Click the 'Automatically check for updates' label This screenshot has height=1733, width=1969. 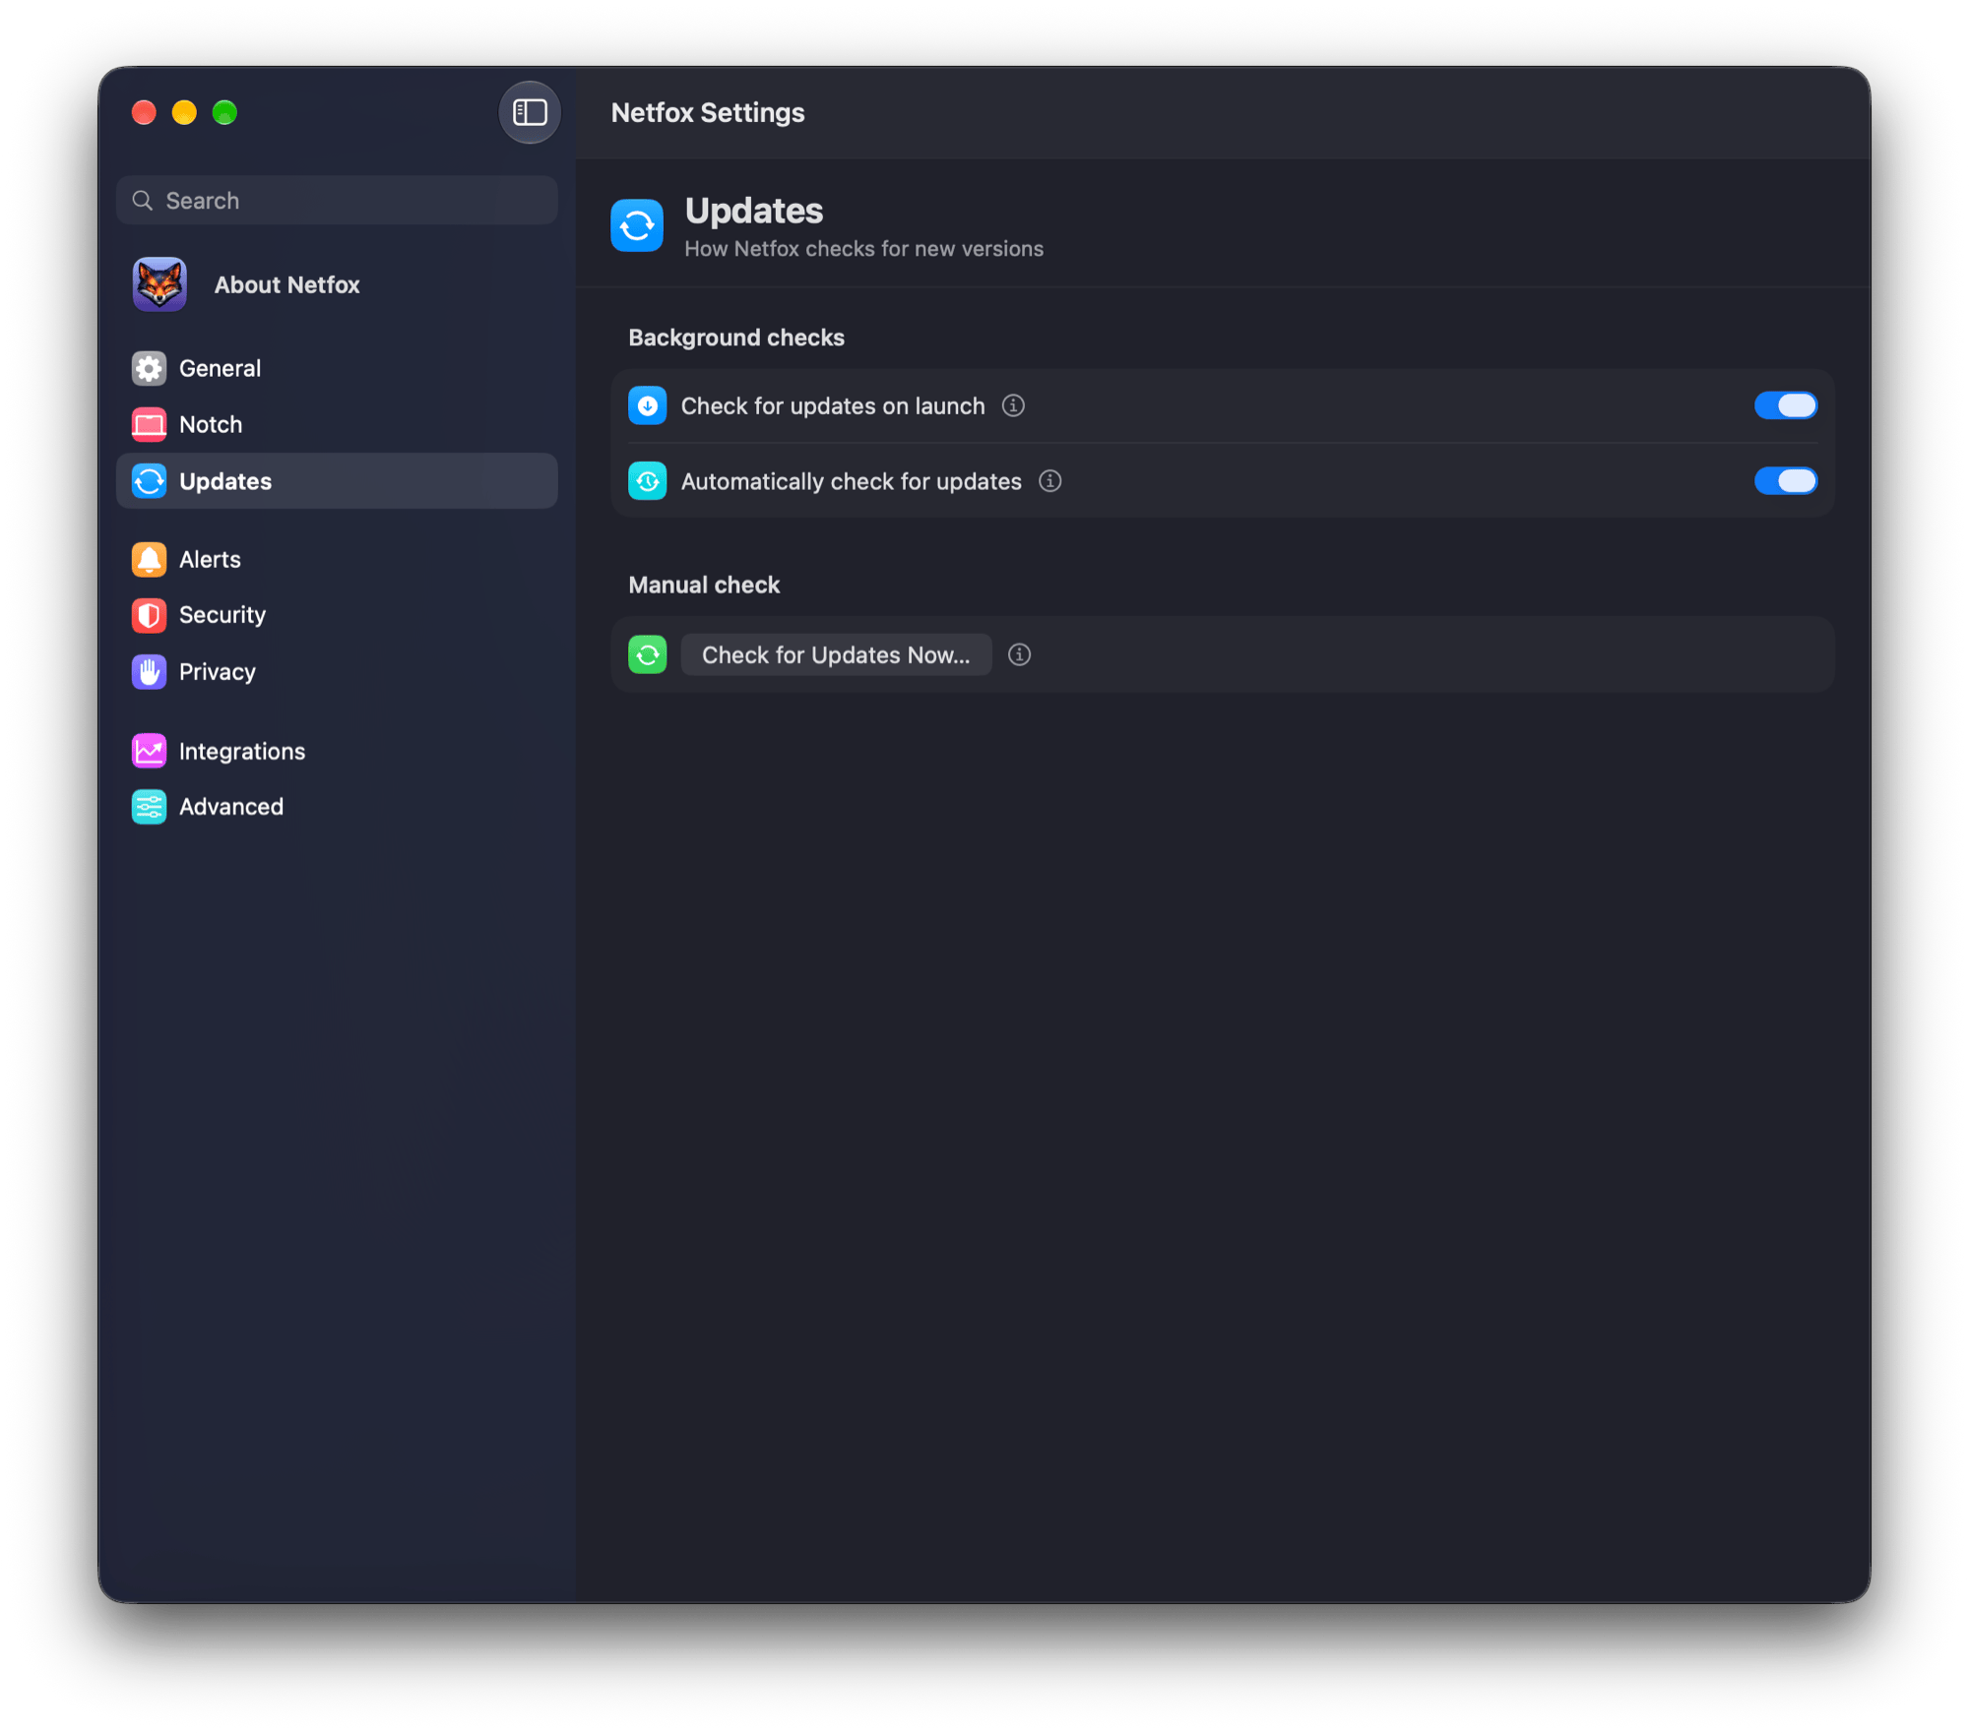pos(852,481)
